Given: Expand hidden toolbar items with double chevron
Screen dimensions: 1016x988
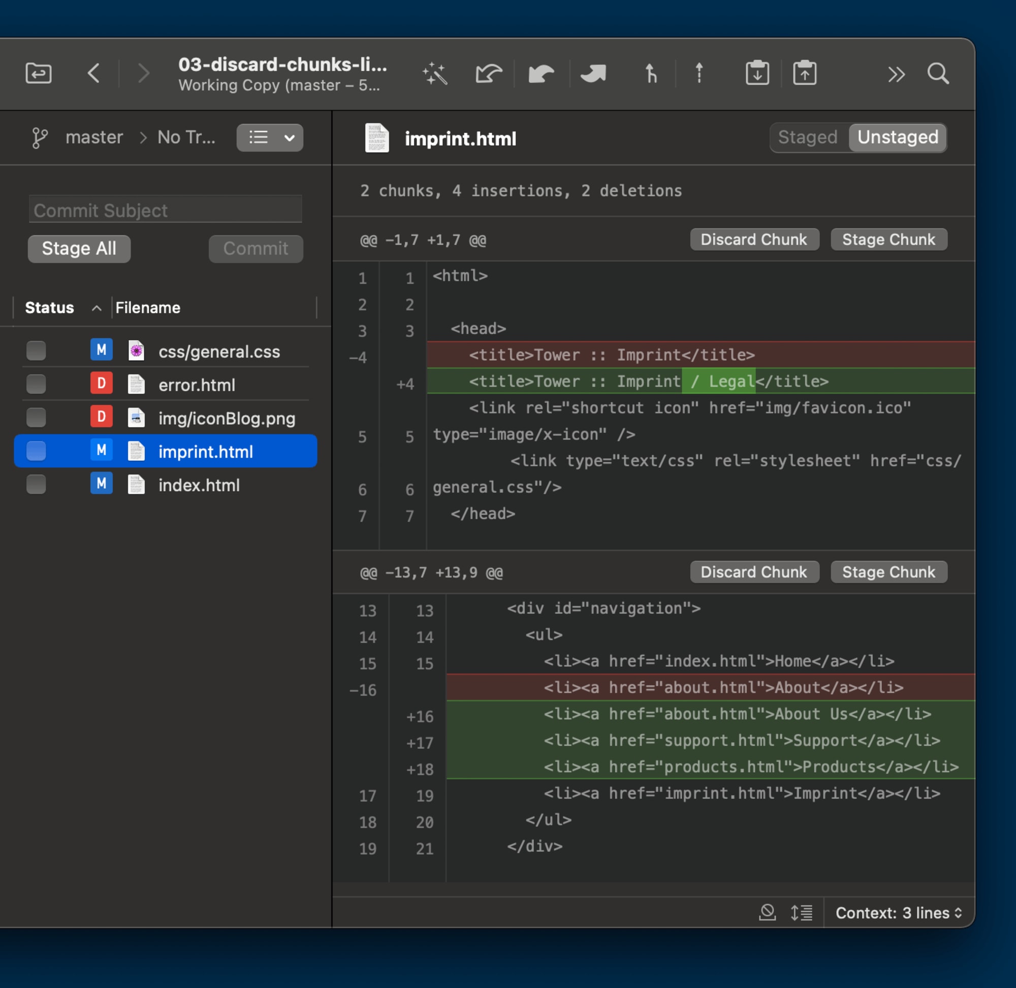Looking at the screenshot, I should pyautogui.click(x=896, y=74).
